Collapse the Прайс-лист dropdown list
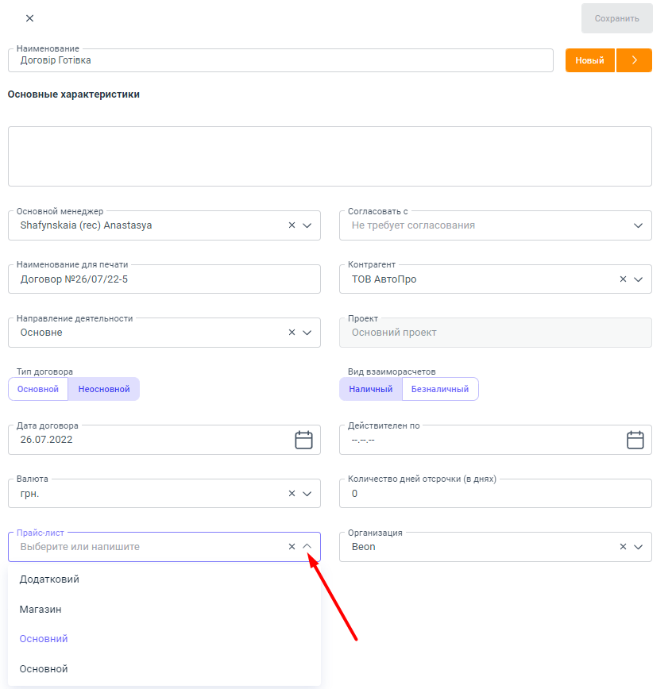The width and height of the screenshot is (672, 689). pyautogui.click(x=307, y=547)
